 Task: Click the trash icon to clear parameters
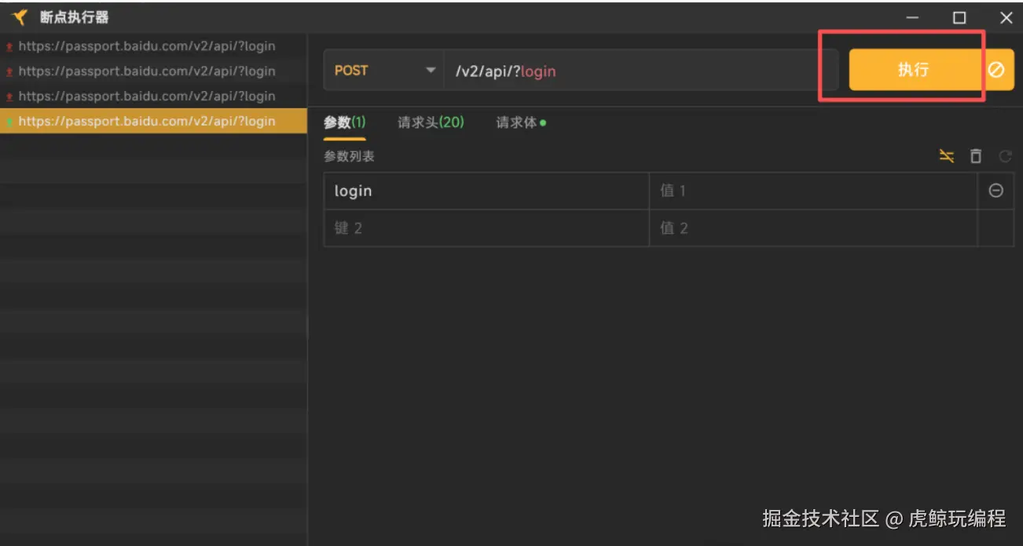976,156
